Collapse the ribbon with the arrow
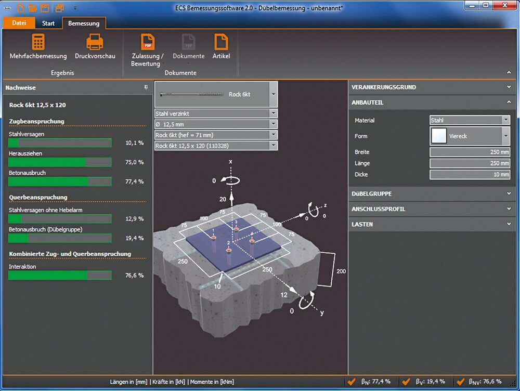 (x=509, y=72)
